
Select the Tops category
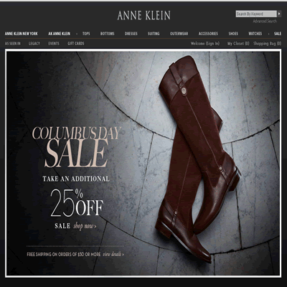click(86, 34)
